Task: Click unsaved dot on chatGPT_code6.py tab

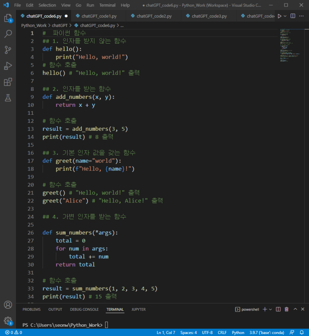Action: pos(66,16)
